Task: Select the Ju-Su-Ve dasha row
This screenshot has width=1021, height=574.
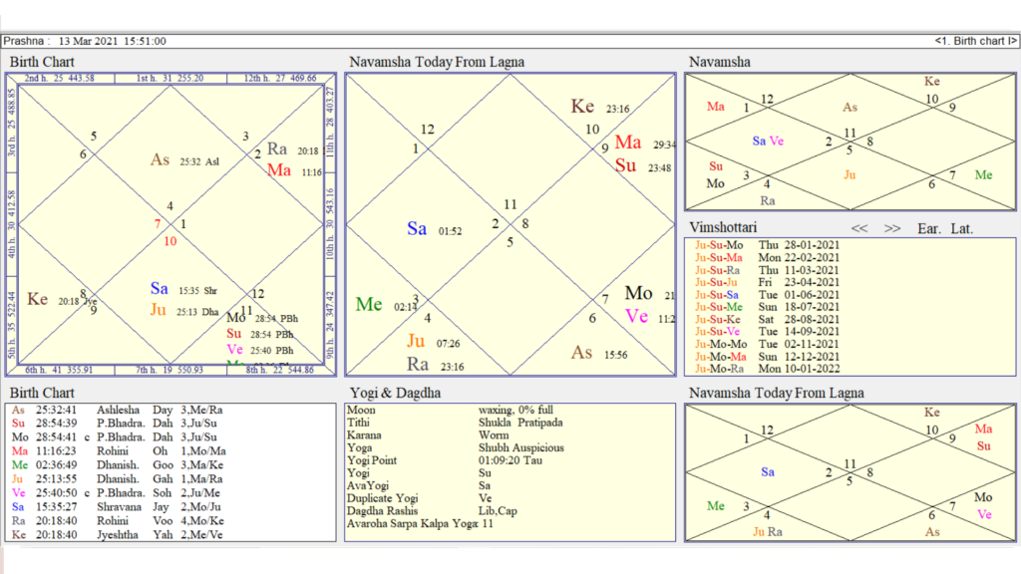Action: pos(767,332)
